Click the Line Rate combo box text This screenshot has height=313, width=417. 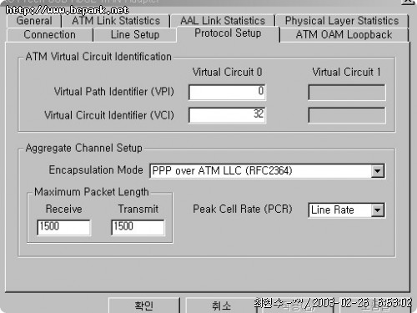click(333, 210)
